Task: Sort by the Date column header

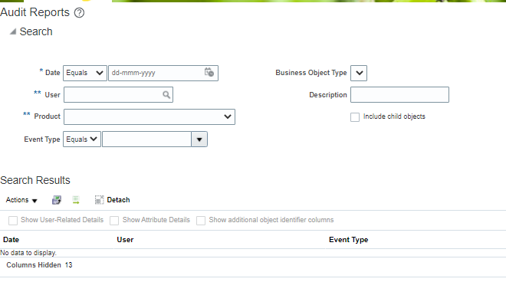Action: coord(11,240)
